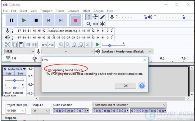Click the Paste clipboard icon
This screenshot has width=195, height=121.
pos(21,44)
